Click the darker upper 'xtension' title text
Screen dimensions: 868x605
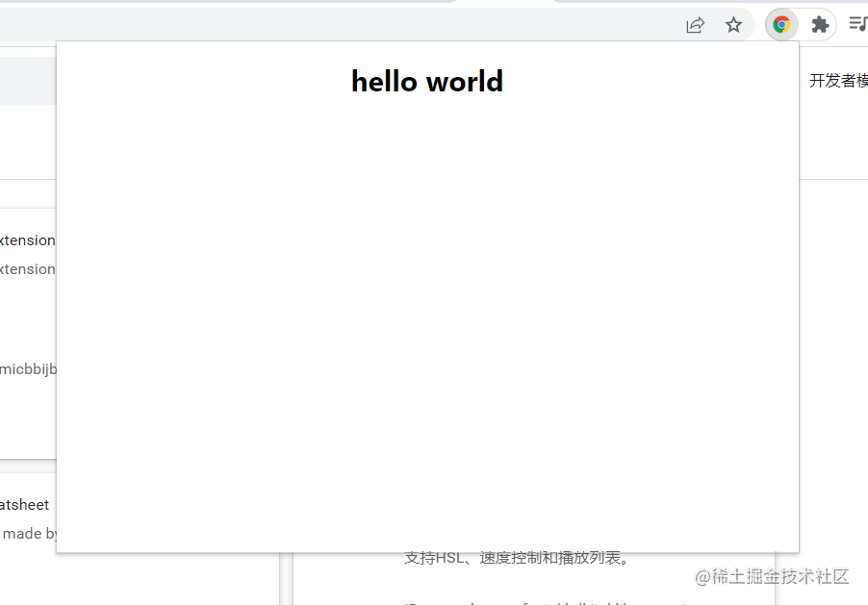click(28, 240)
